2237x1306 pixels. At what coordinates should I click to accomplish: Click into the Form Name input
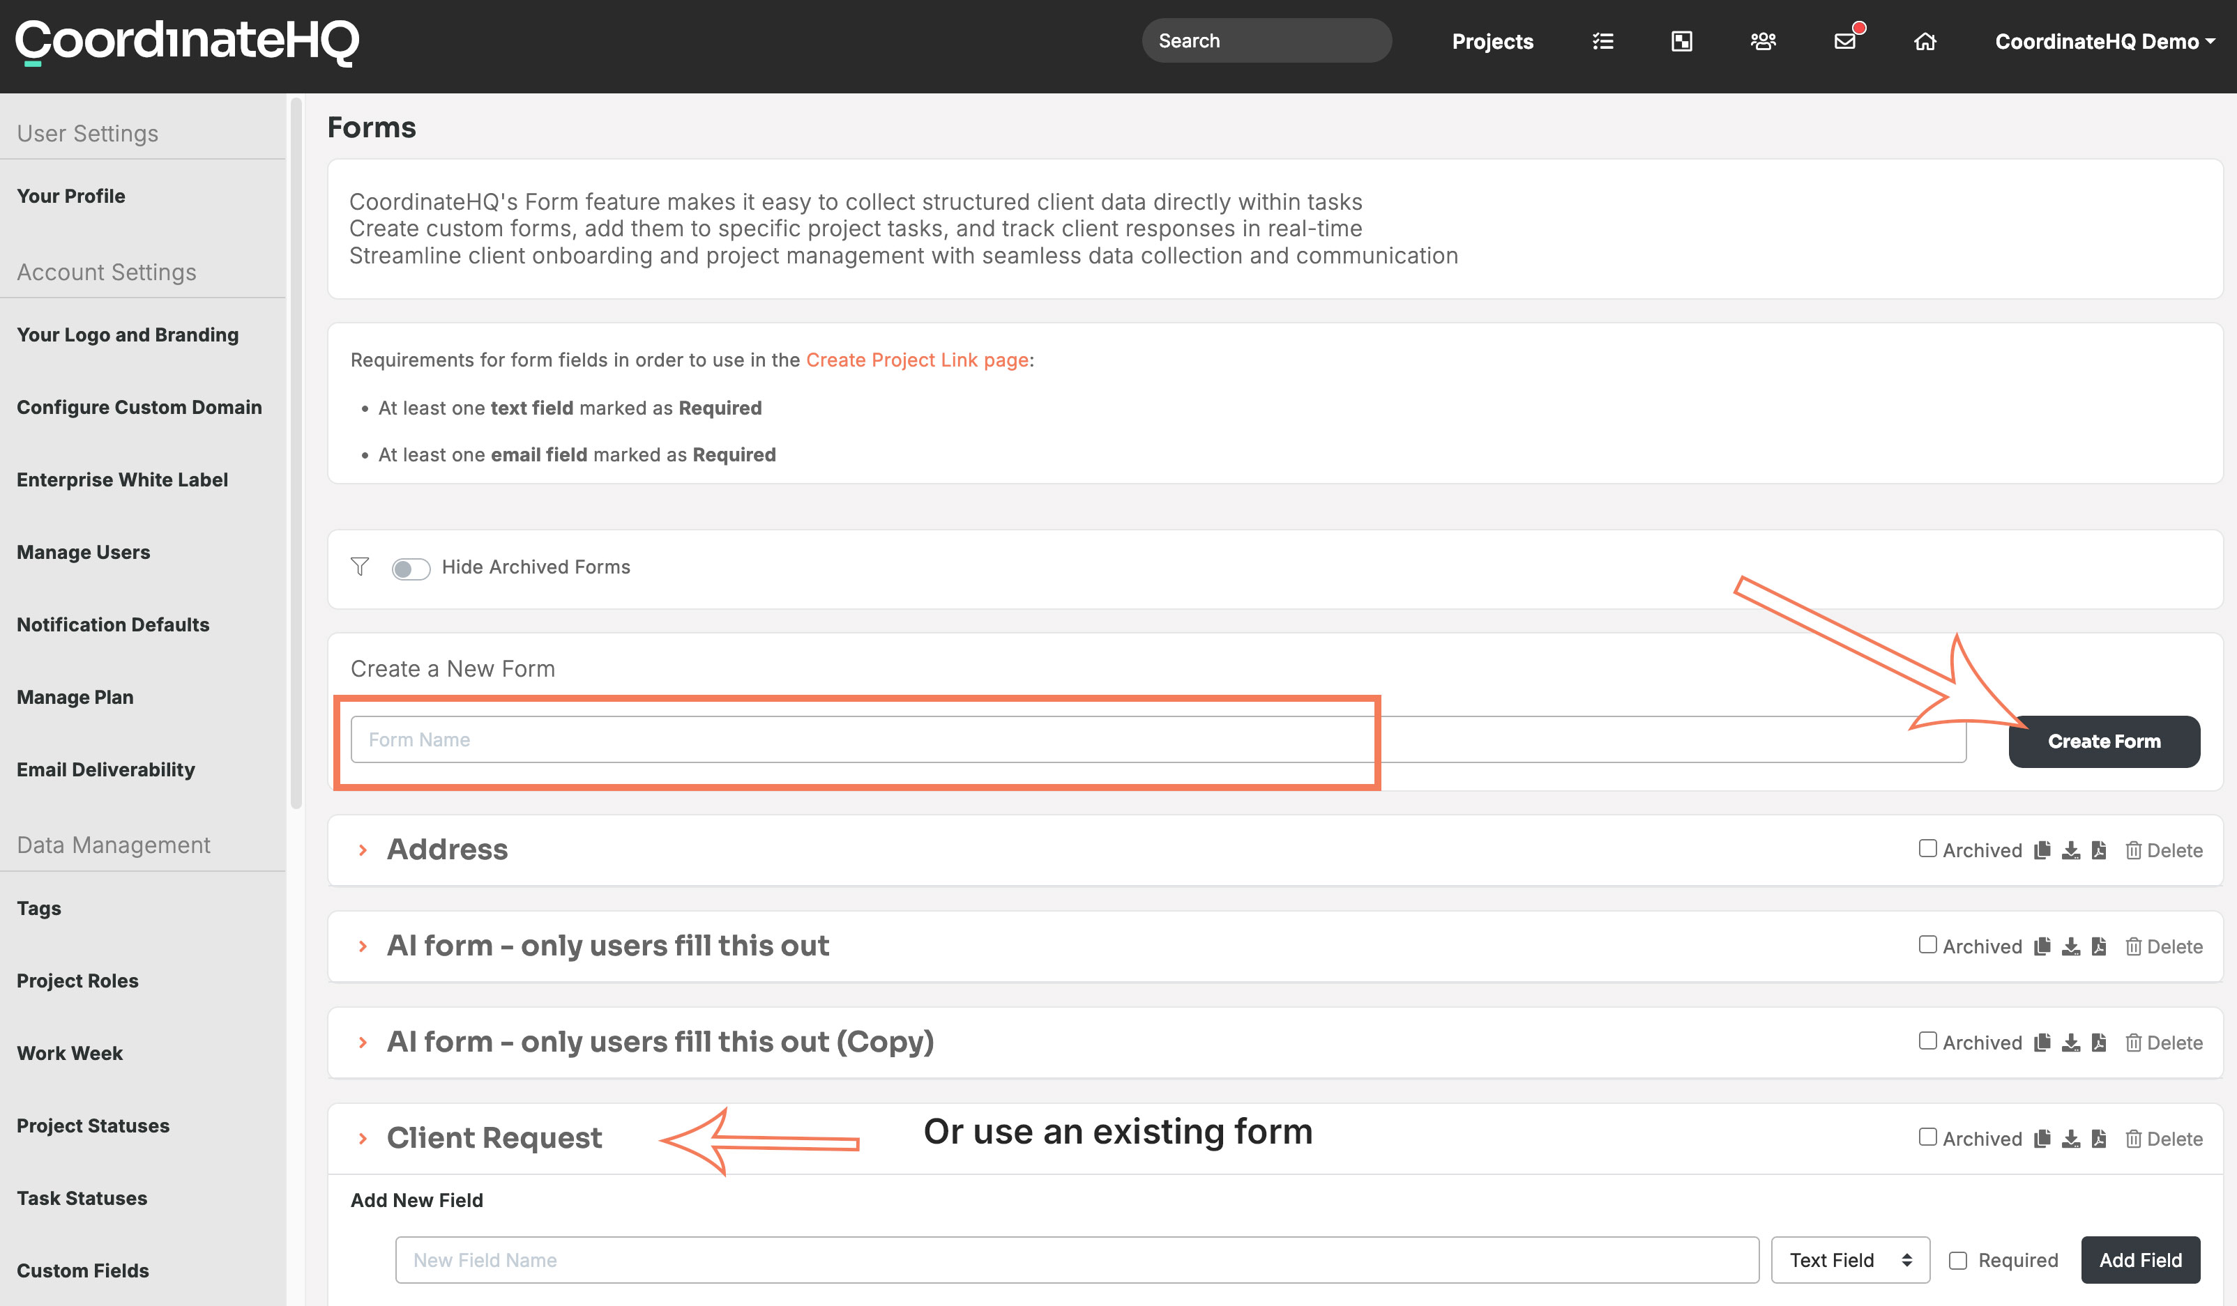1158,740
